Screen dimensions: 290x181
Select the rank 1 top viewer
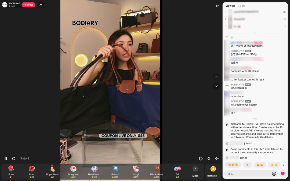tap(255, 12)
